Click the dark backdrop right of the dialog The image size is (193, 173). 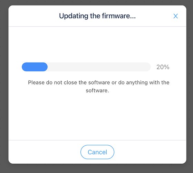[190, 86]
